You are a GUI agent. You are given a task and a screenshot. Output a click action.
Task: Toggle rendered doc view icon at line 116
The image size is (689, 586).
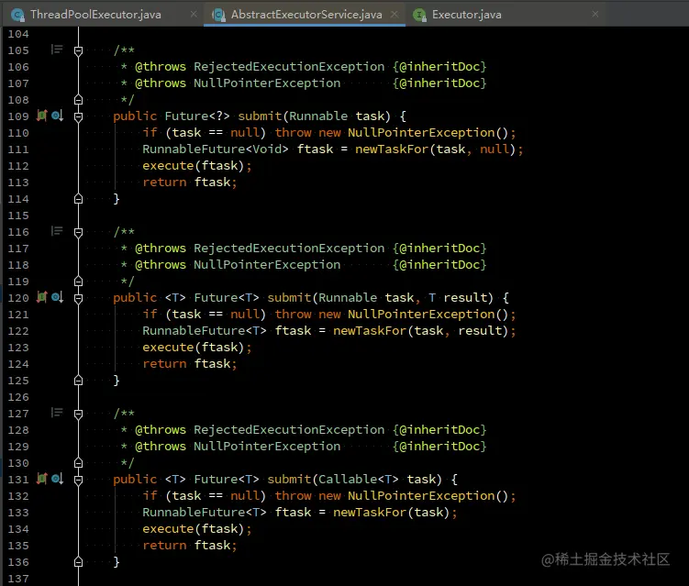(x=57, y=230)
